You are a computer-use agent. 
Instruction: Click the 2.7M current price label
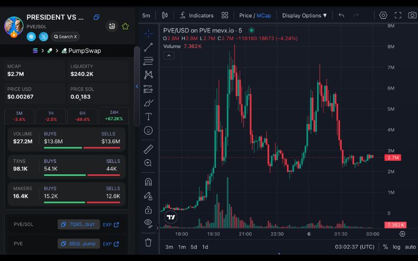tap(393, 158)
